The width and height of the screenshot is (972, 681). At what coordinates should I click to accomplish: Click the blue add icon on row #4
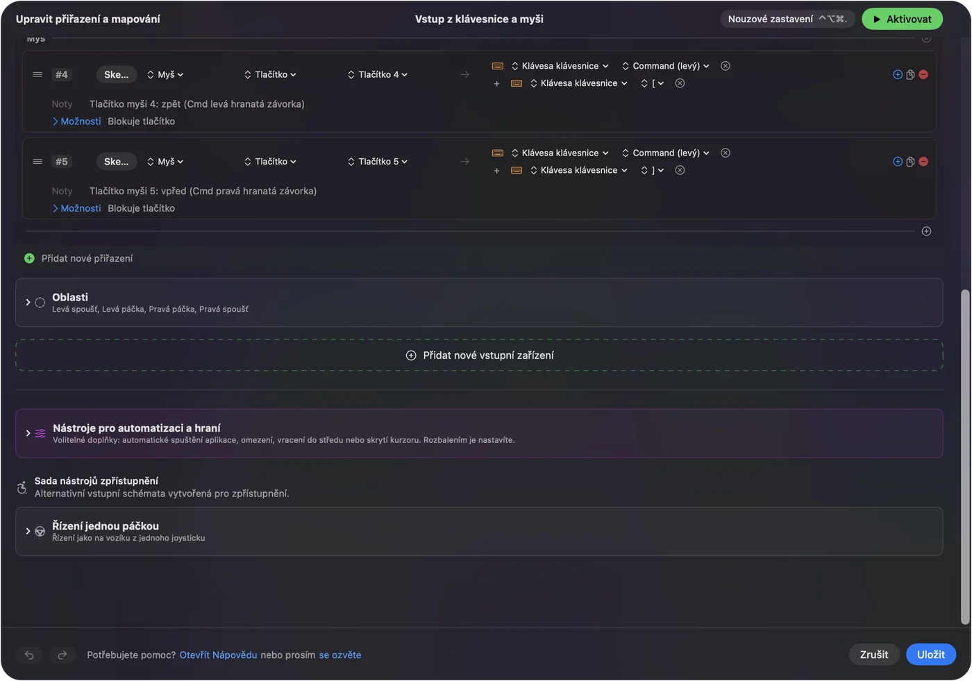(898, 74)
